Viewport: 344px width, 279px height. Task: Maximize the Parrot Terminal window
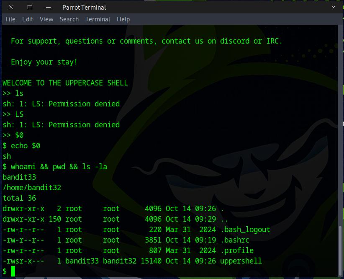point(30,7)
